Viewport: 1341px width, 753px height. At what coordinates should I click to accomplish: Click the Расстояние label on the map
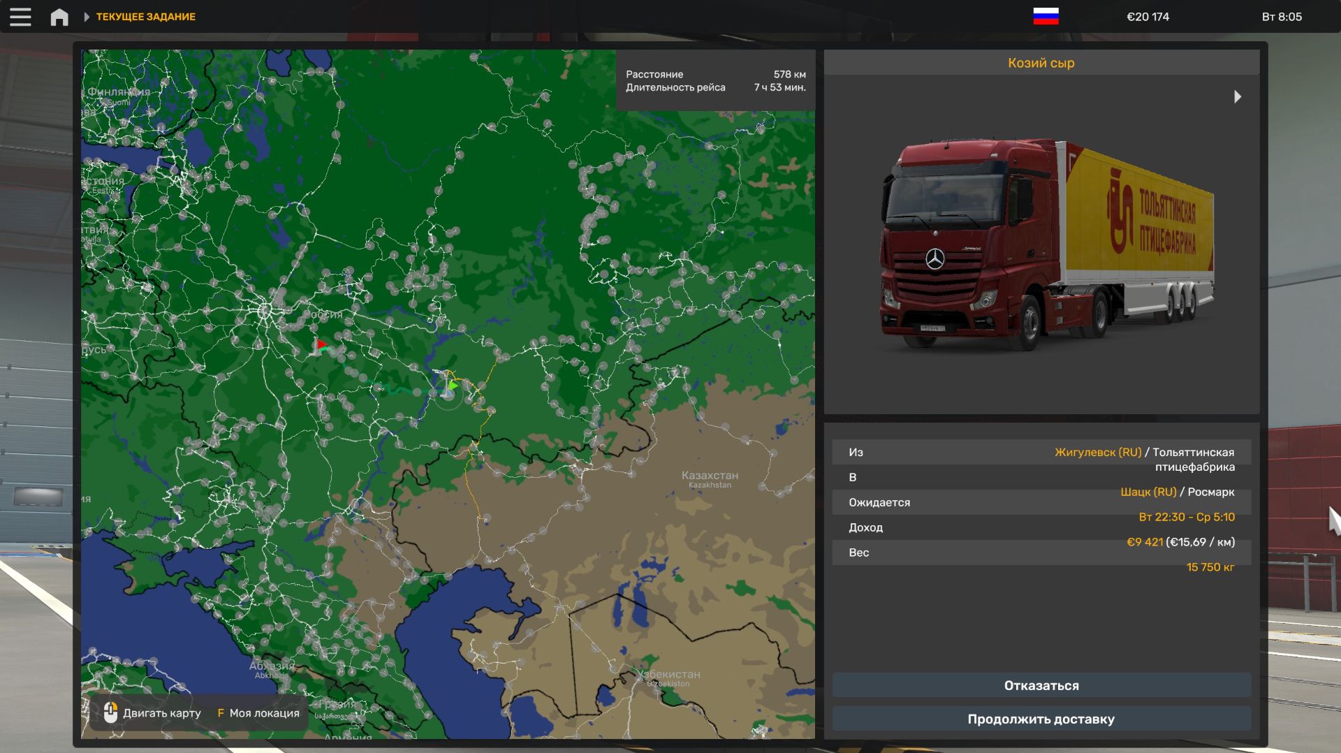(654, 74)
